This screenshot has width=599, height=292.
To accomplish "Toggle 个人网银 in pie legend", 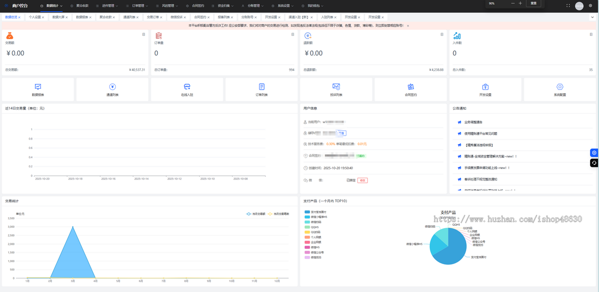I will pos(313,237).
